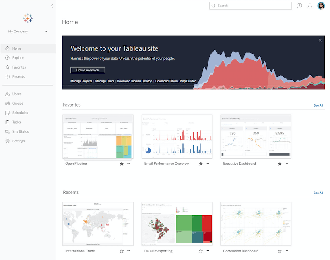The image size is (330, 260).
Task: Open the help question mark icon
Action: click(x=299, y=6)
